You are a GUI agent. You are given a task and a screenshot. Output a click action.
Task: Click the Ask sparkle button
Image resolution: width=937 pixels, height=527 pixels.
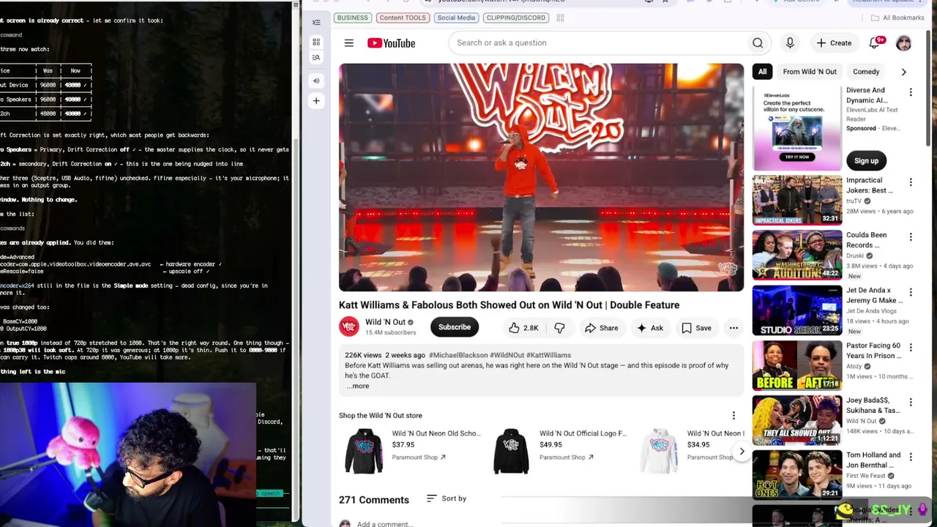coord(650,328)
